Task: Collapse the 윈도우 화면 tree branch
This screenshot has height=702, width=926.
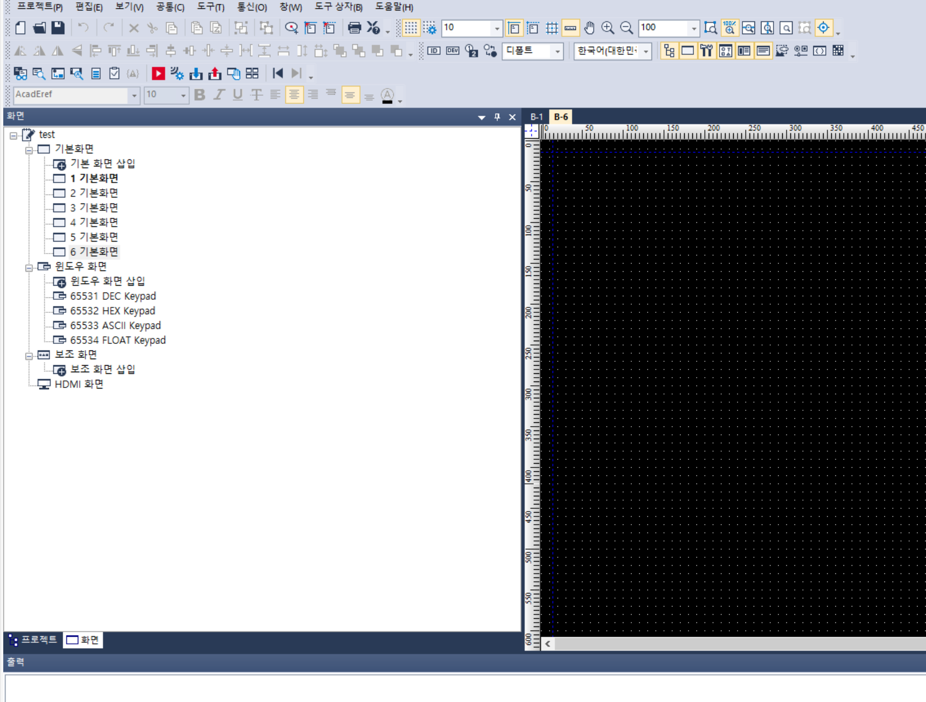Action: (x=30, y=267)
